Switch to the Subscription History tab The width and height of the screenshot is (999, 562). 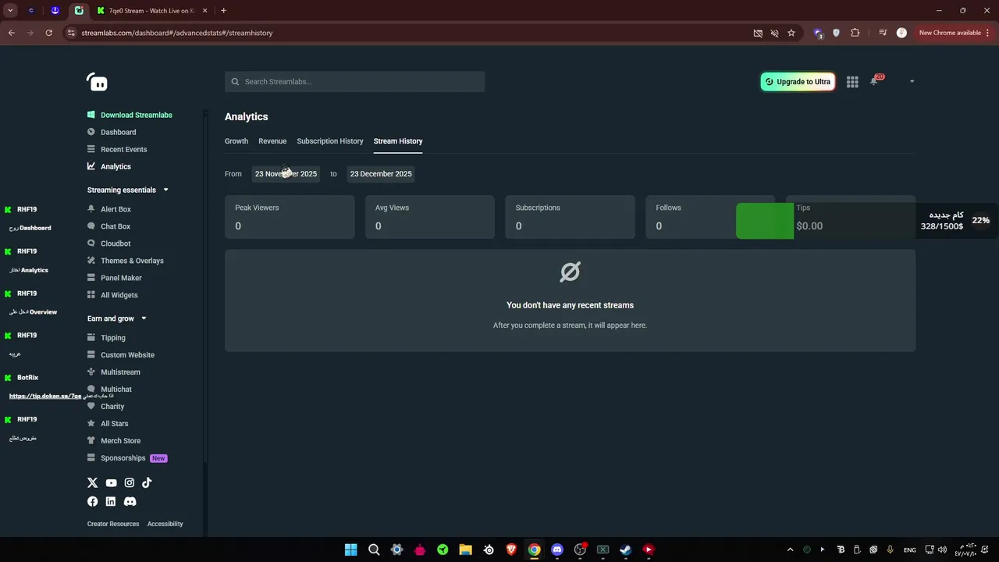[x=330, y=141]
